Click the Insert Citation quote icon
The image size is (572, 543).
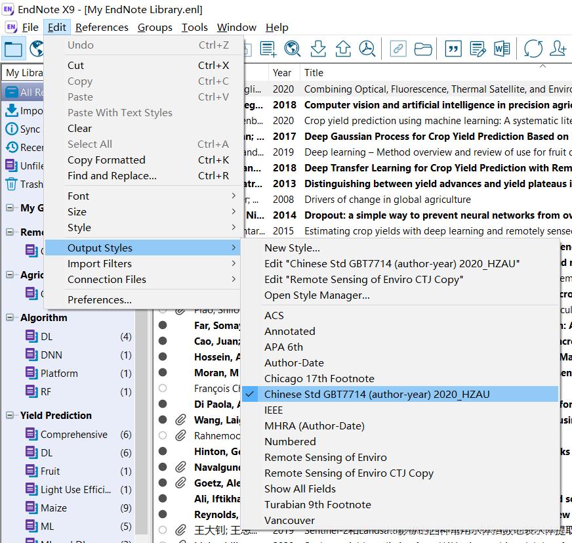(x=453, y=49)
